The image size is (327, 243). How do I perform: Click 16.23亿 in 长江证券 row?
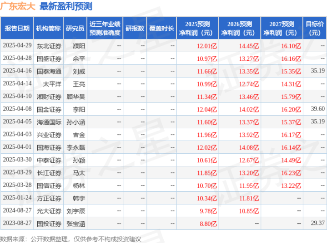(x=291, y=173)
